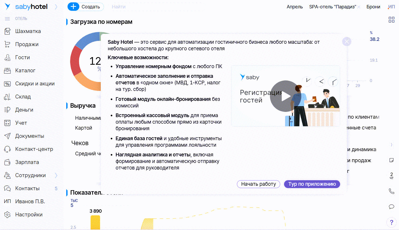This screenshot has height=230, width=399.
Task: Click the Наличными revenue row
Action: click(88, 118)
